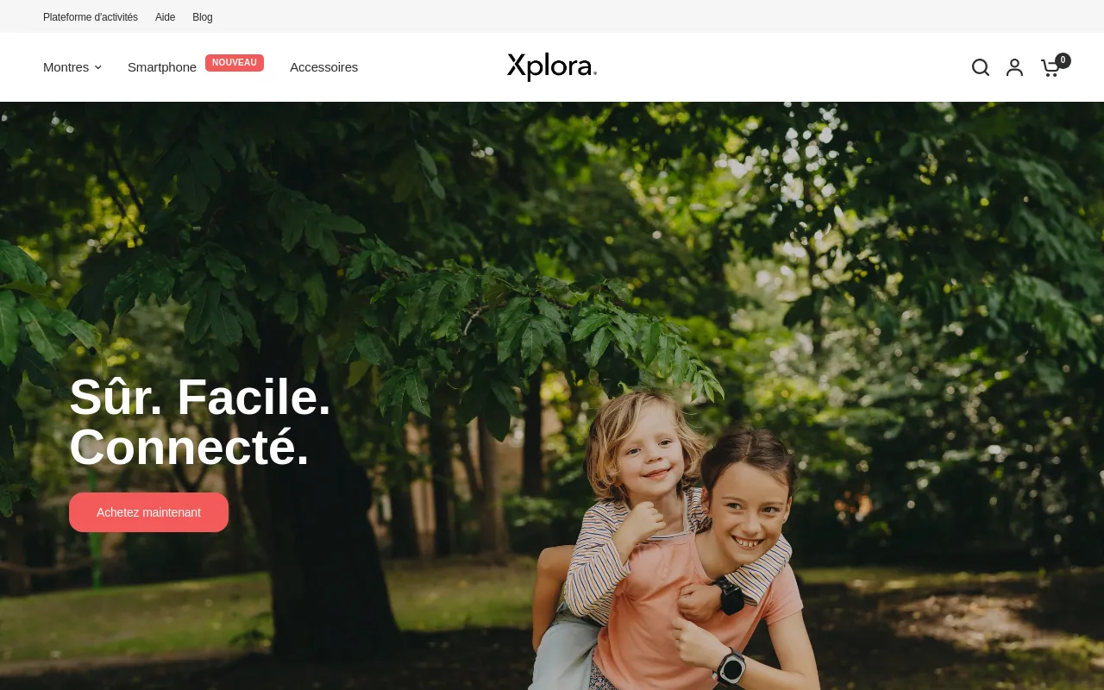This screenshot has height=690, width=1104.
Task: Click the Xplora logo
Action: point(552,66)
